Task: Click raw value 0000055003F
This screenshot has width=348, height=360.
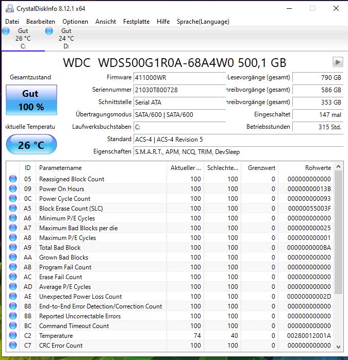Action: coord(309,208)
